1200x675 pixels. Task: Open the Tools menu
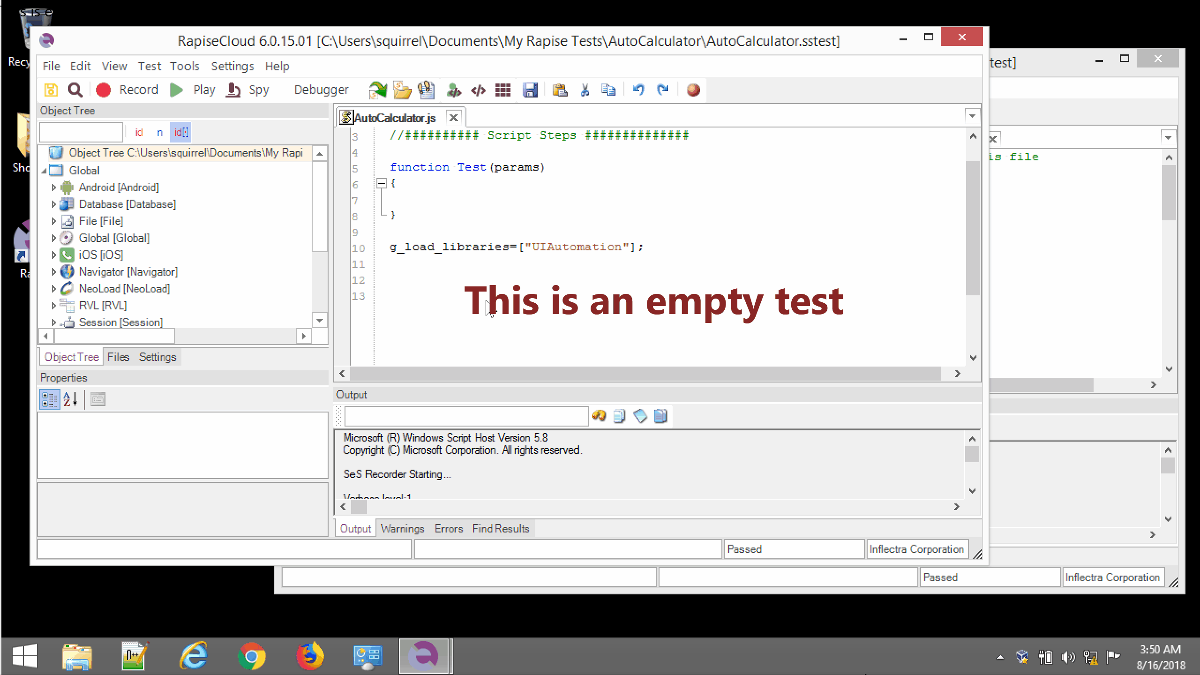pyautogui.click(x=185, y=66)
